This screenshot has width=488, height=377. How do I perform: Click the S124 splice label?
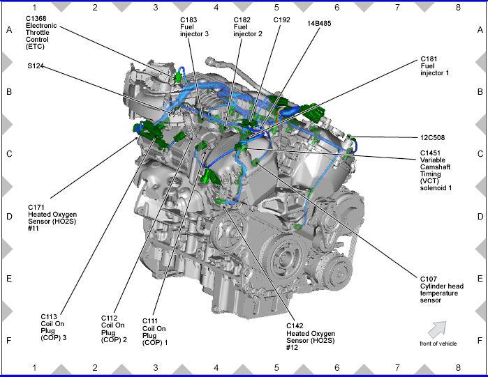click(x=36, y=66)
